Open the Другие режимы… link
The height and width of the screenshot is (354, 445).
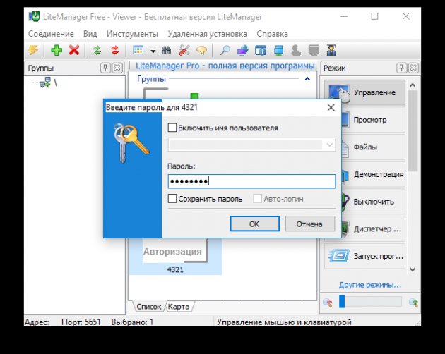[x=370, y=285]
